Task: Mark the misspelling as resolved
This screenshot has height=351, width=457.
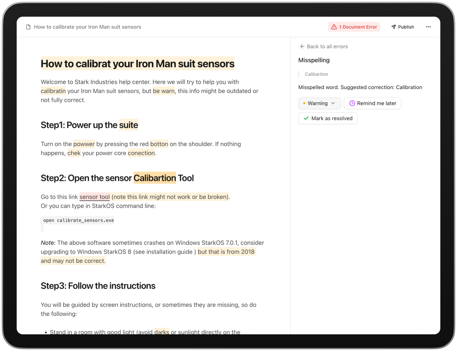Action: pyautogui.click(x=328, y=118)
